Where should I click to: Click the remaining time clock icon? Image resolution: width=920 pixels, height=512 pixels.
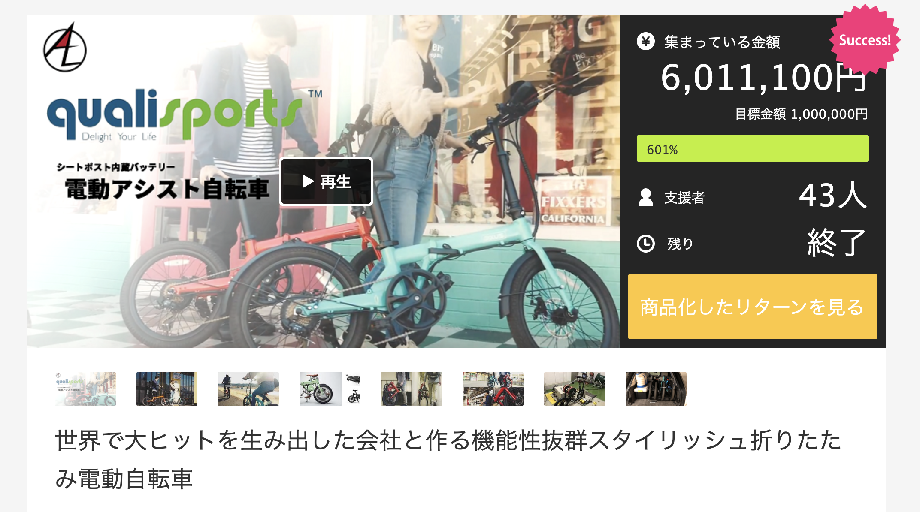[646, 244]
